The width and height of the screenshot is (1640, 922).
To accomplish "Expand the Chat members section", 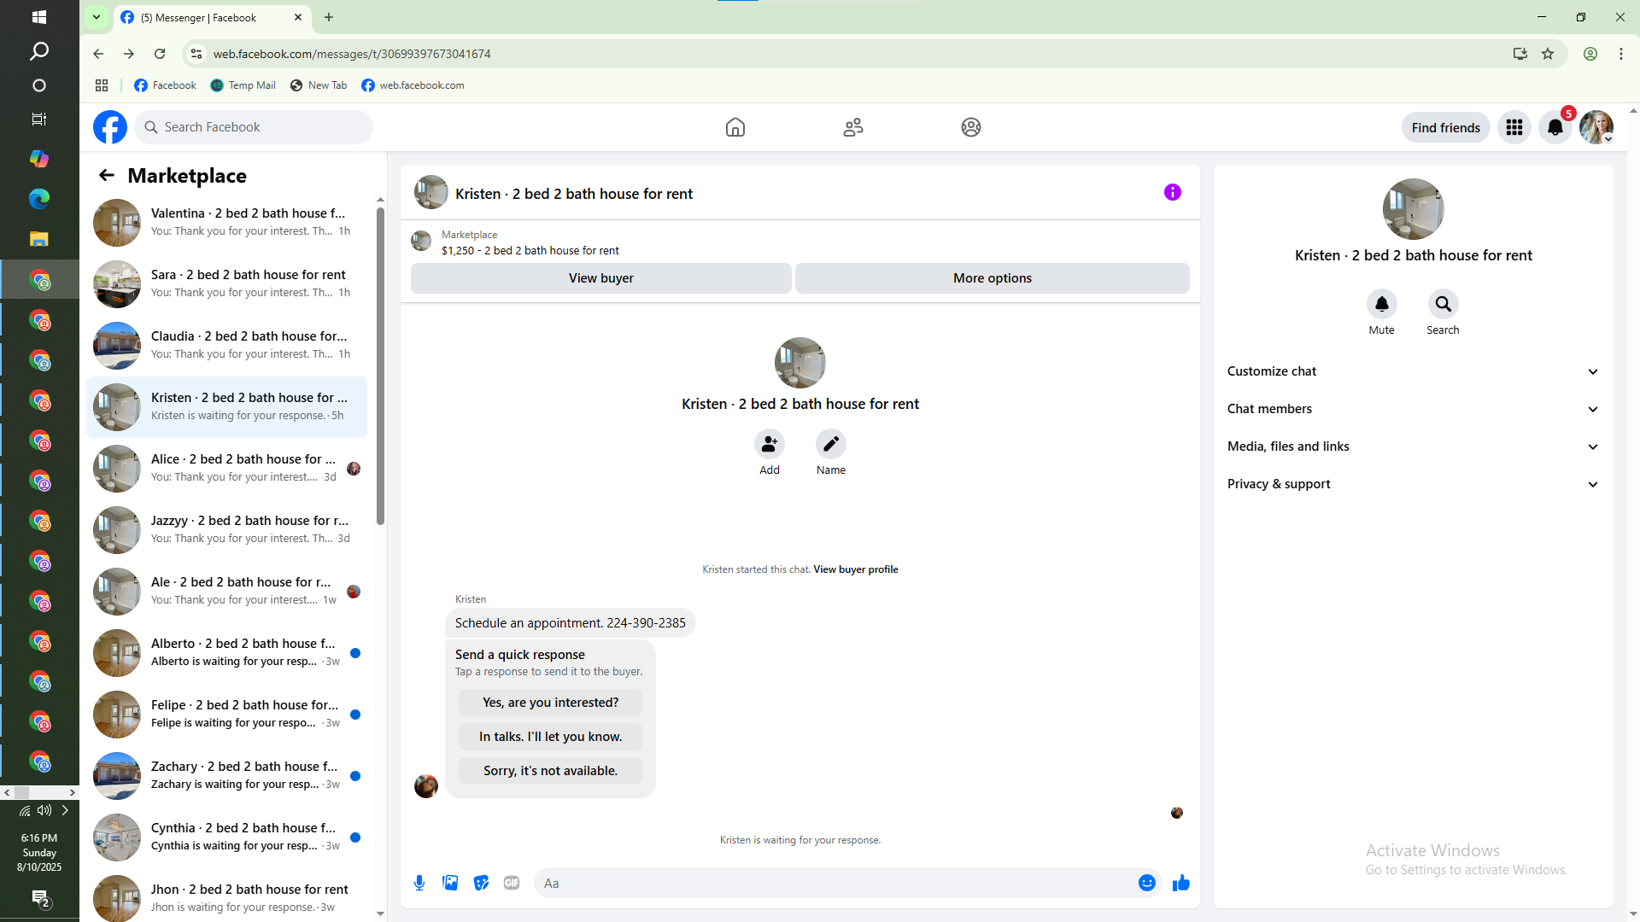I will (x=1413, y=409).
